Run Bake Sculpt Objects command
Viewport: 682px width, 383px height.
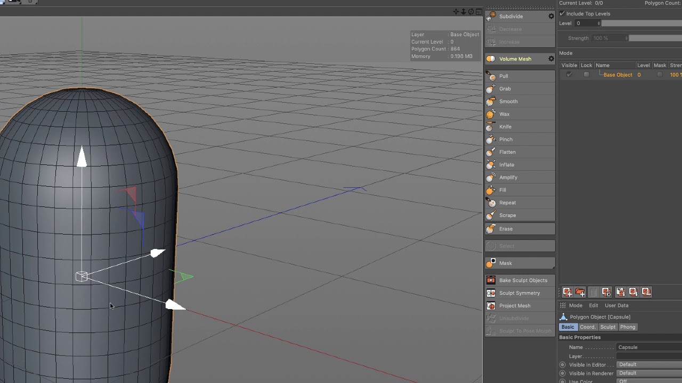[520, 280]
